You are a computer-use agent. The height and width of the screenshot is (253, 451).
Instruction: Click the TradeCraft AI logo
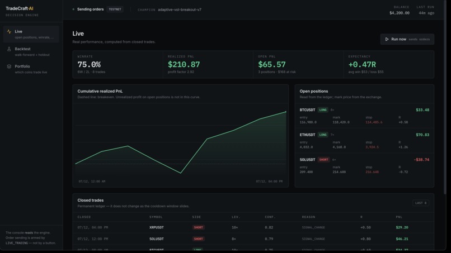click(19, 8)
